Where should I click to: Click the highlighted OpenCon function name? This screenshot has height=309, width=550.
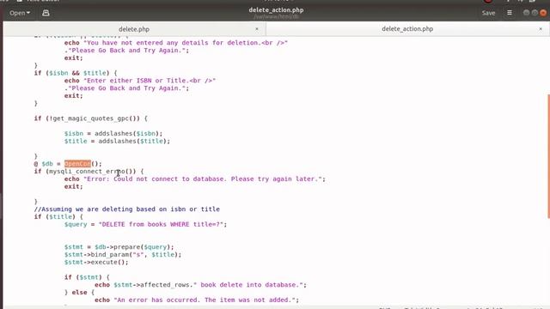click(x=77, y=164)
